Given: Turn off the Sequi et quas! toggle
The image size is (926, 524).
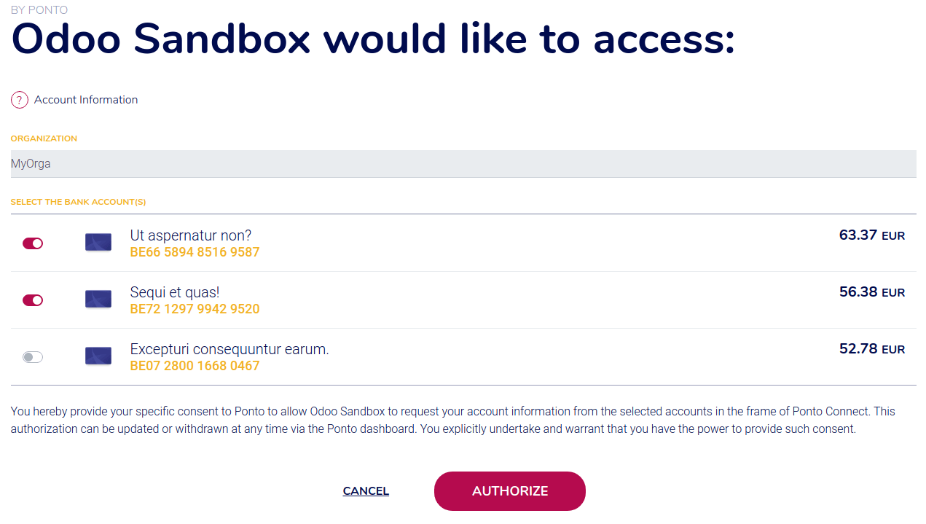Looking at the screenshot, I should click(32, 300).
